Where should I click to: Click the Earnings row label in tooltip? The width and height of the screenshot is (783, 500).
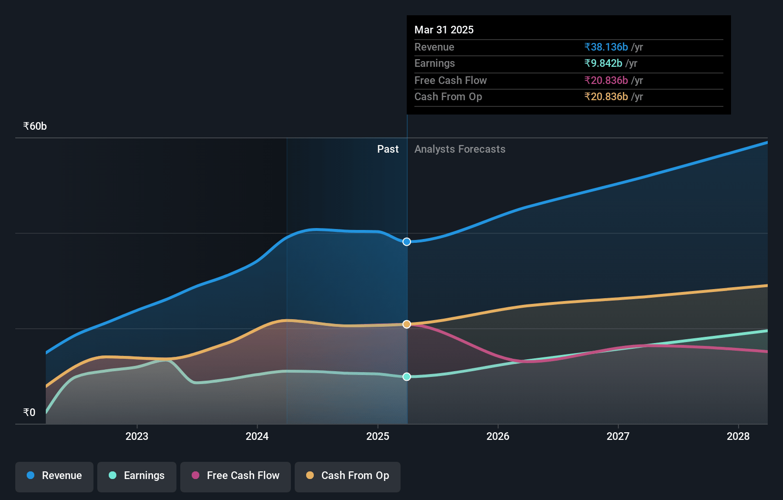[434, 63]
